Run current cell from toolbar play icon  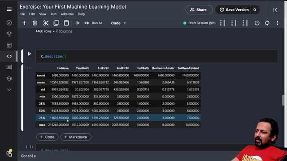point(78,23)
